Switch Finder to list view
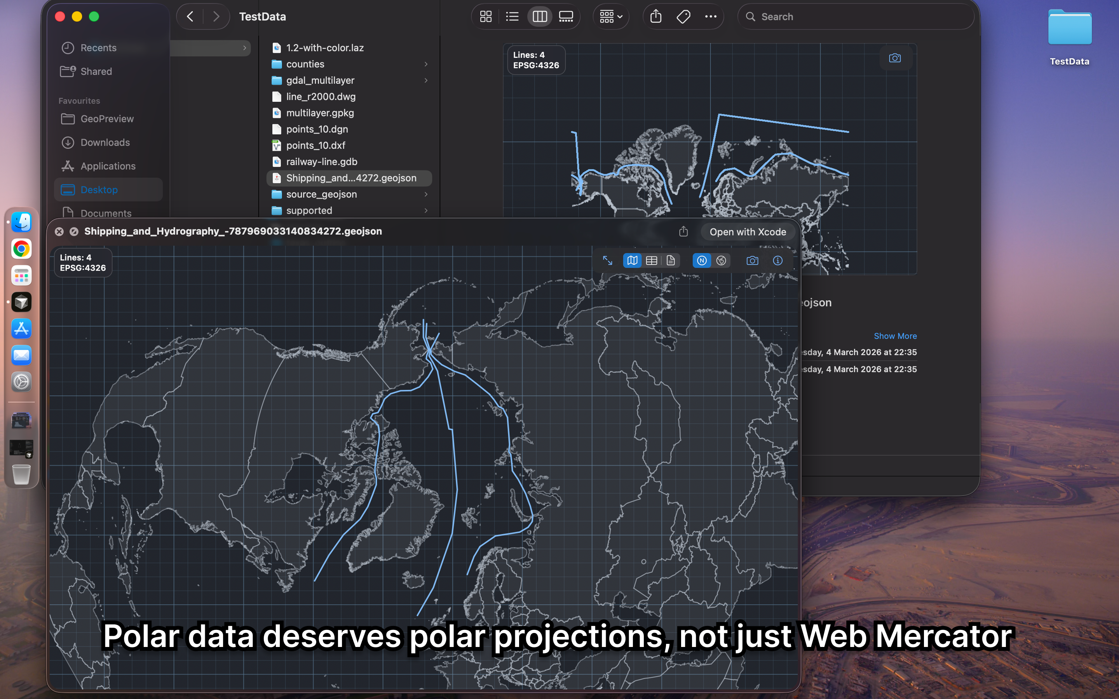The image size is (1119, 699). (x=512, y=17)
